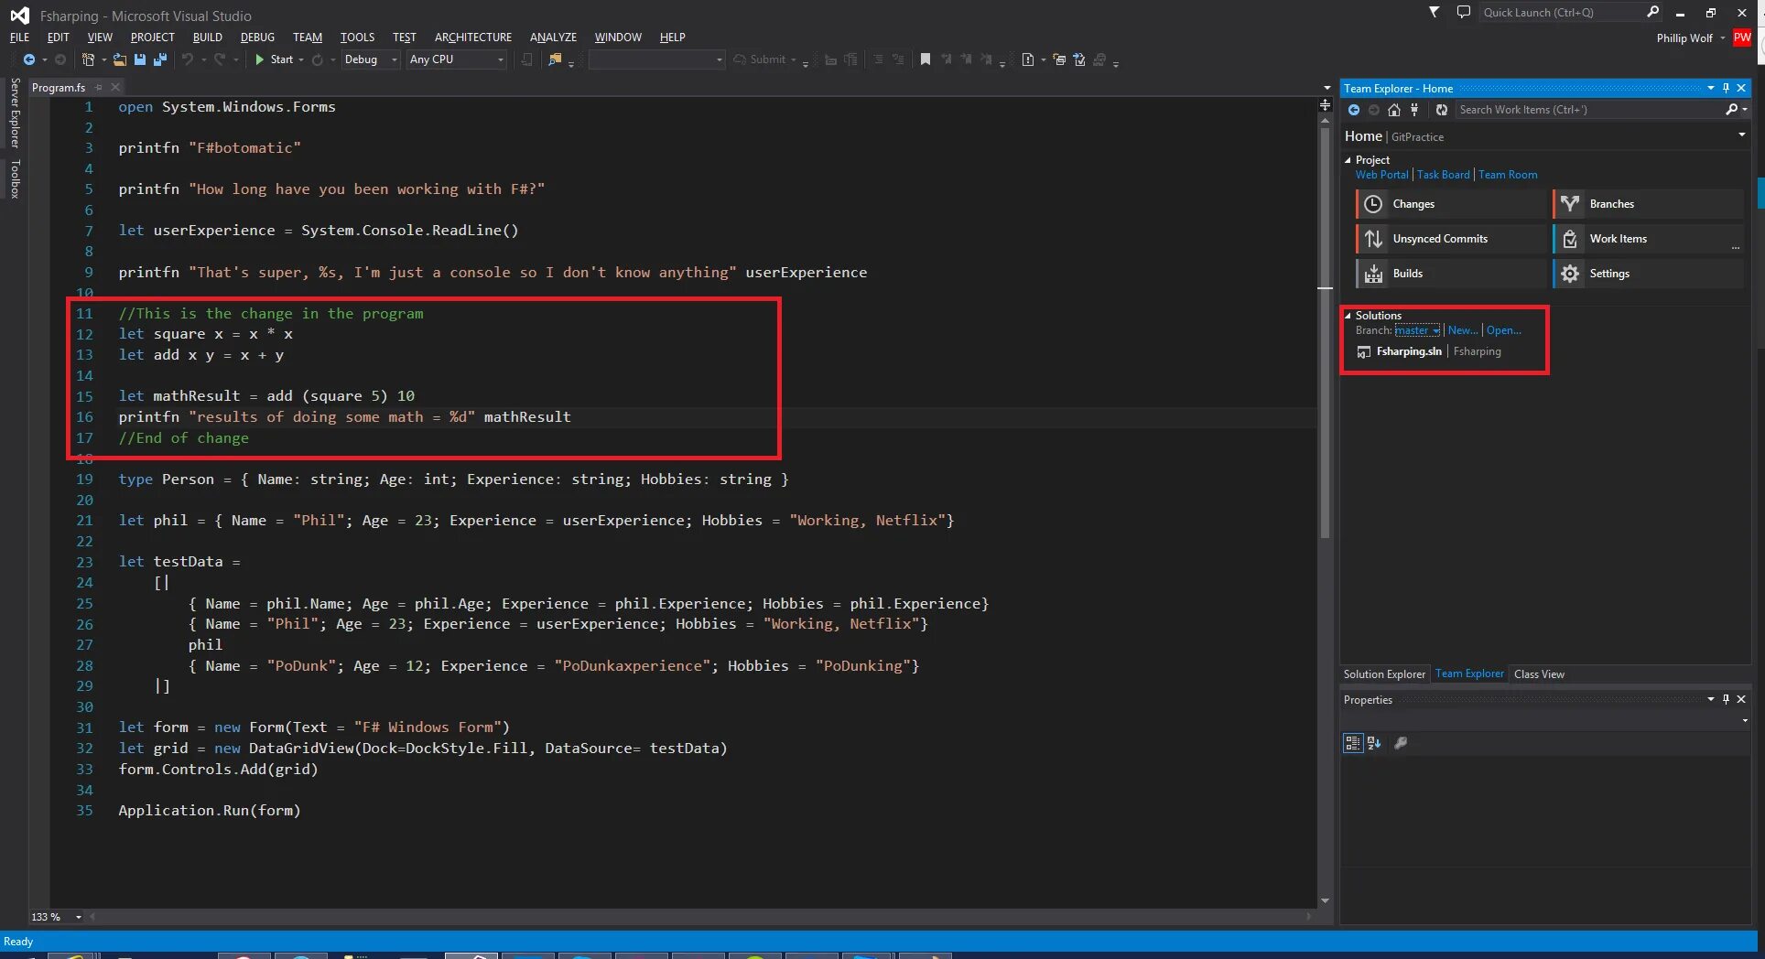The image size is (1765, 959).
Task: Click the Phillip Wolf account name
Action: pos(1684,38)
